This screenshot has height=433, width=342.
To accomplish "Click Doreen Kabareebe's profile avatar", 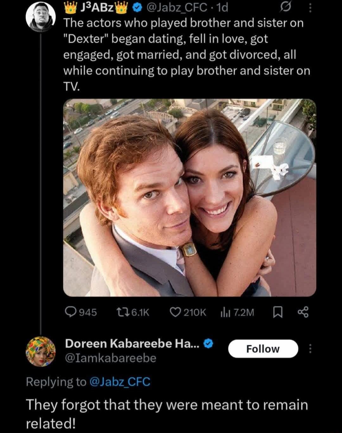I will [41, 350].
